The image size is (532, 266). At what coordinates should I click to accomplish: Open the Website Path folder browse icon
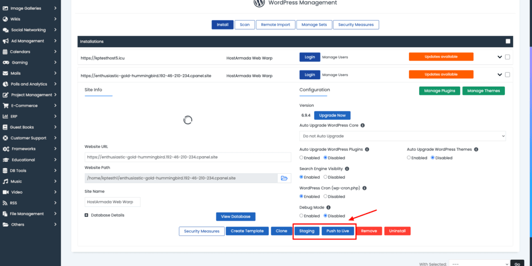tap(284, 178)
